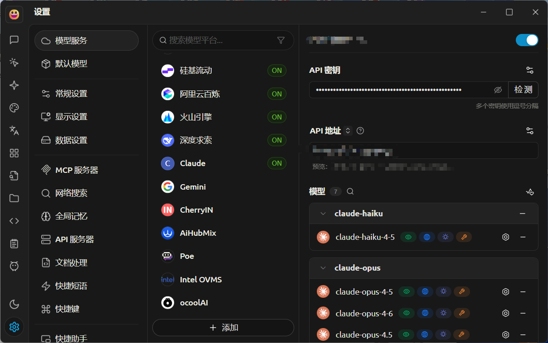Viewport: 548px width, 343px height.
Task: Open 文档处理 settings section
Action: [x=87, y=262]
